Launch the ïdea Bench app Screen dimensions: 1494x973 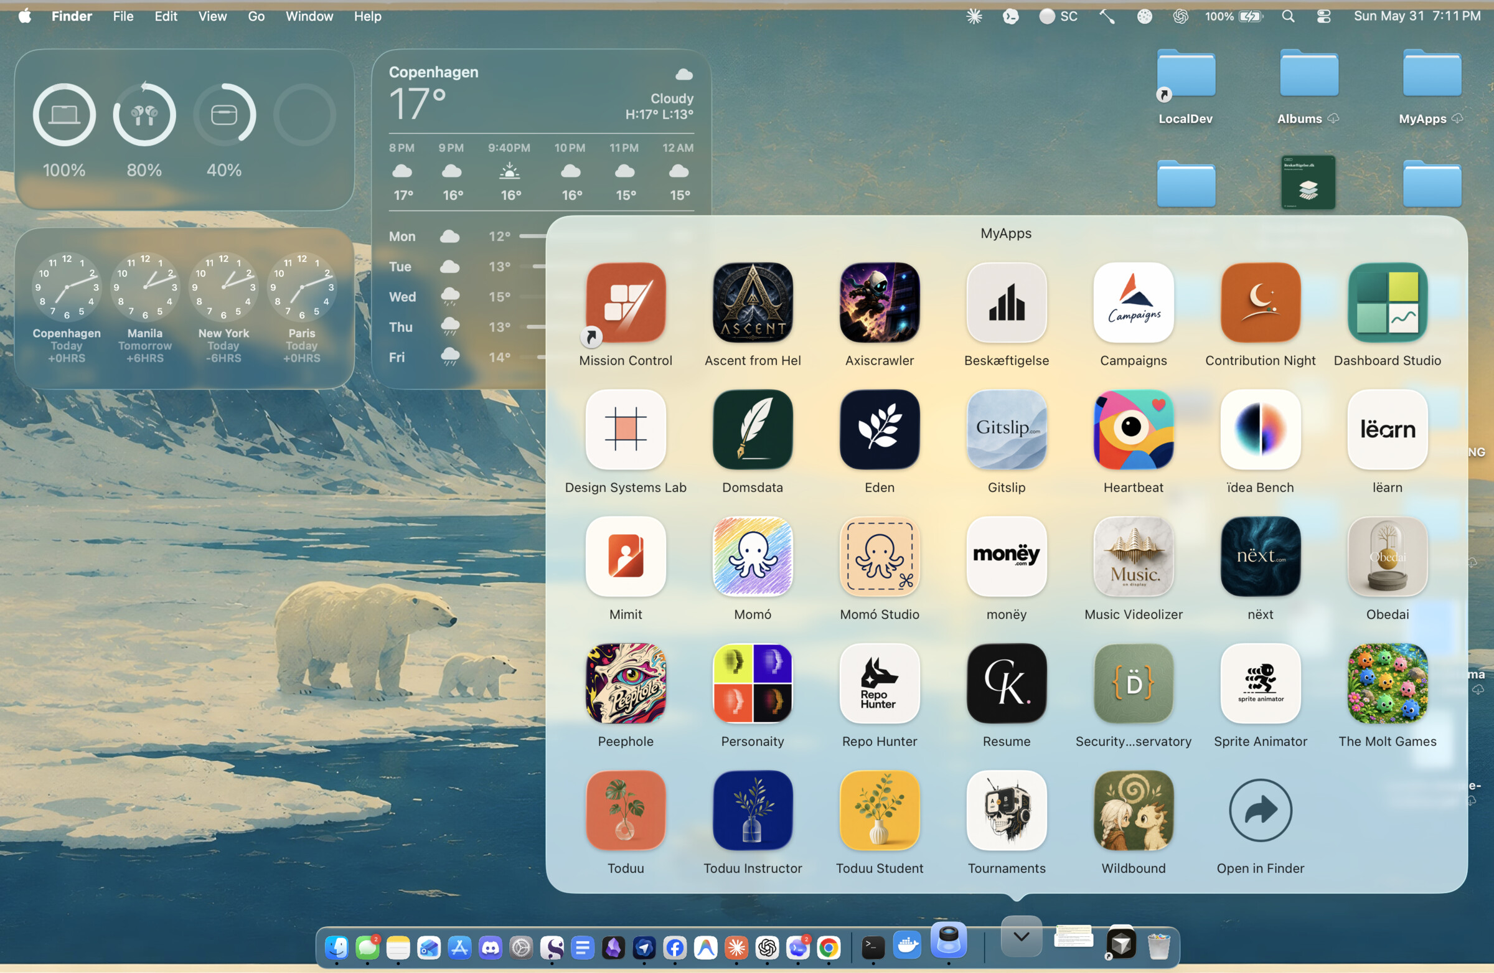coord(1261,430)
